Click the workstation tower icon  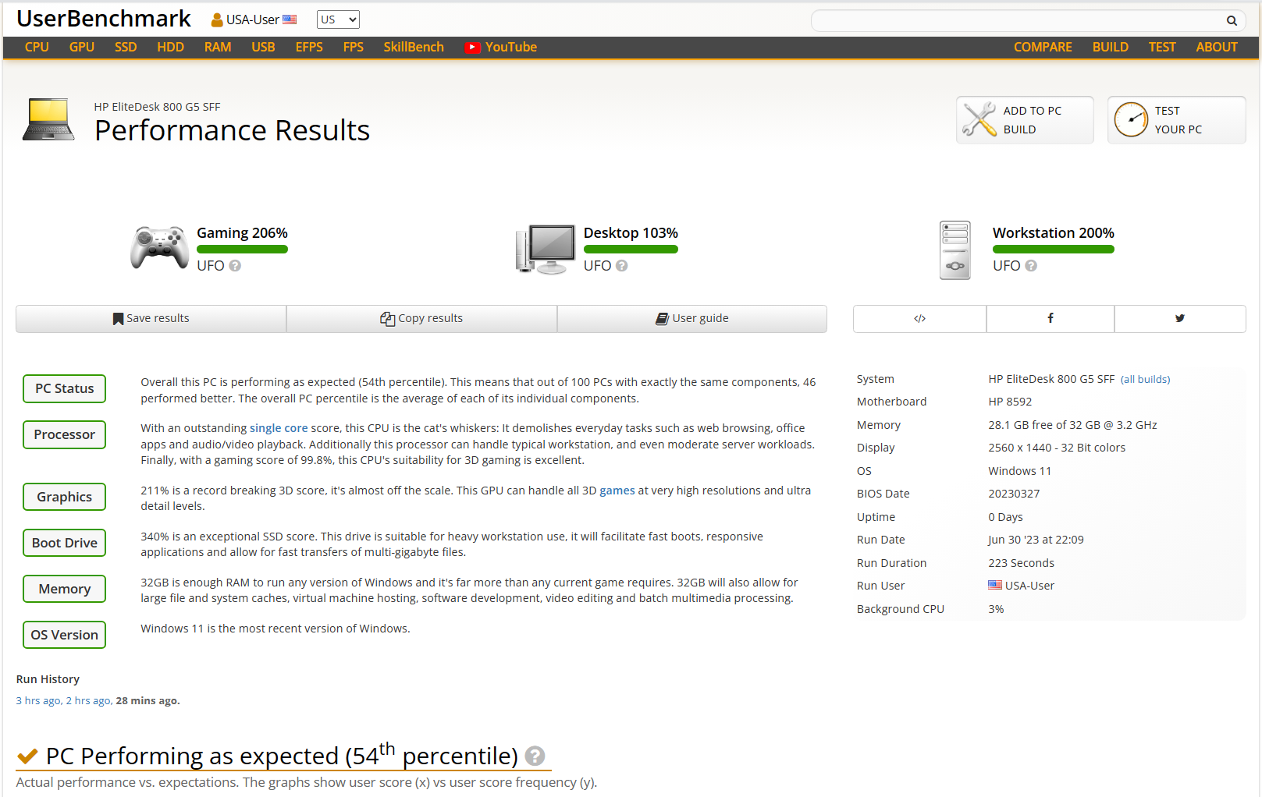[x=955, y=250]
